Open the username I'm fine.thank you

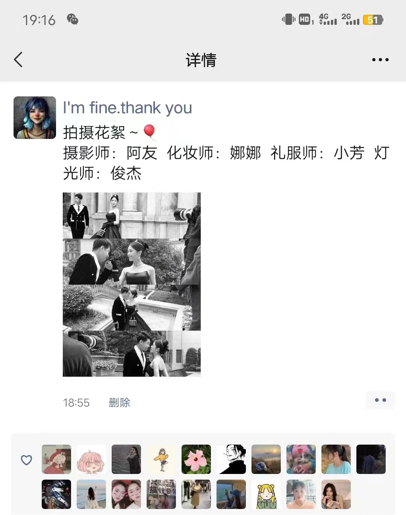(x=127, y=108)
